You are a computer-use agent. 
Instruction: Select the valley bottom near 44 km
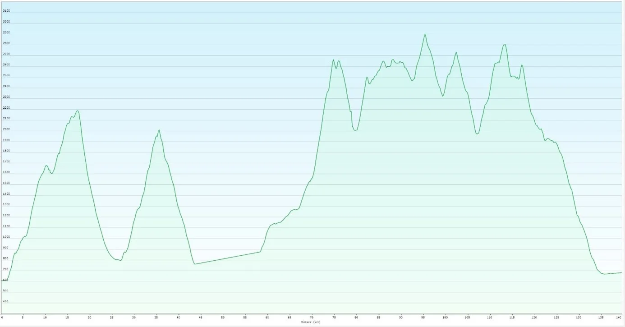coord(195,264)
